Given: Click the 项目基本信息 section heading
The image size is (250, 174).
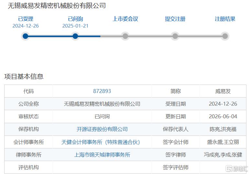Looking at the screenshot, I should [x=24, y=76].
